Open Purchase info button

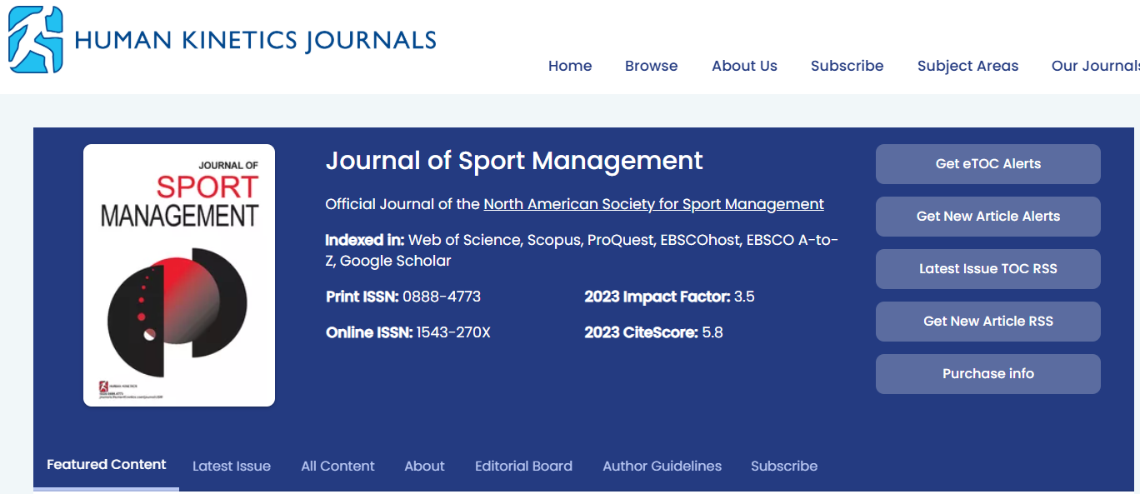click(987, 374)
